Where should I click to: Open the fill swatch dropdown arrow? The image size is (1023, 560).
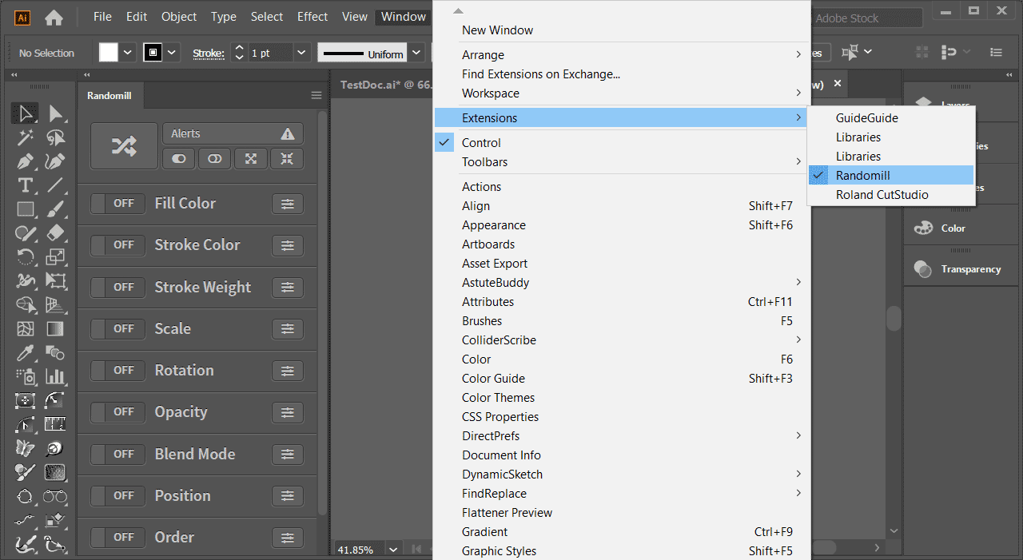[x=129, y=53]
